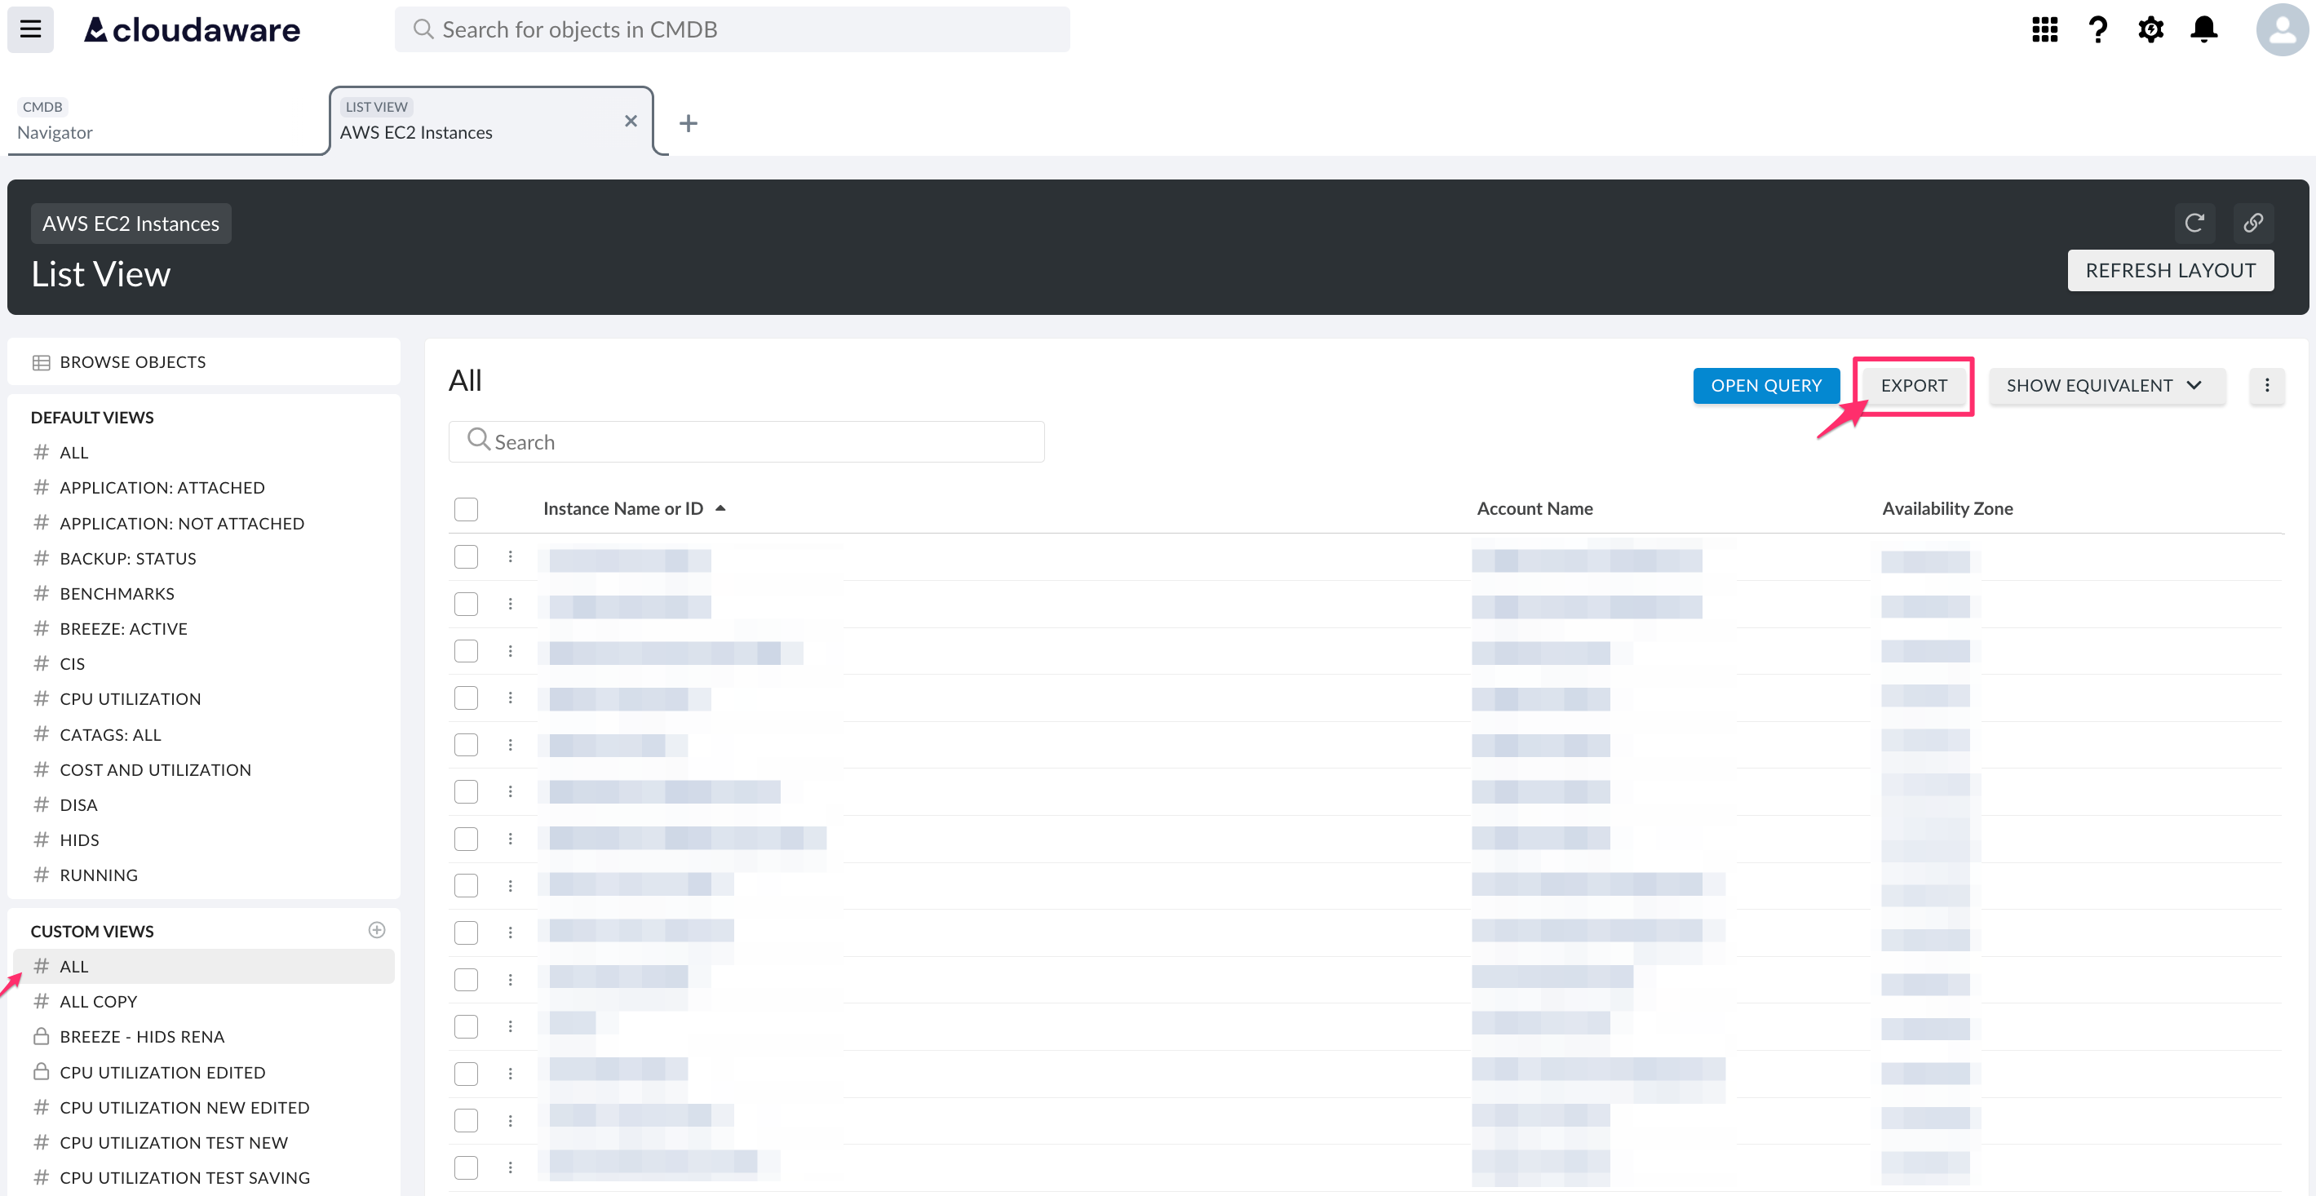2316x1196 pixels.
Task: Open a new tab with the plus button
Action: [x=689, y=122]
